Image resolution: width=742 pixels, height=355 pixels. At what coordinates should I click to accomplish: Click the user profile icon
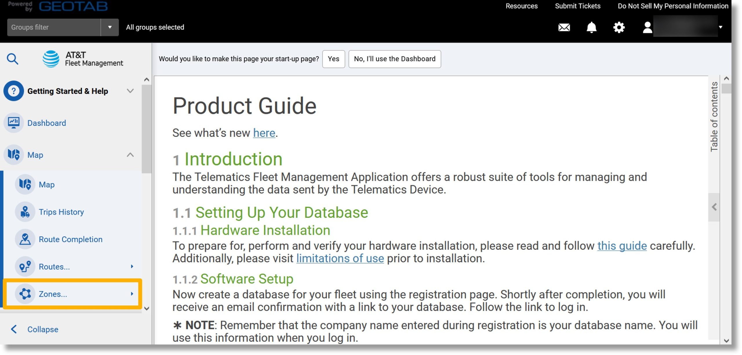[647, 27]
